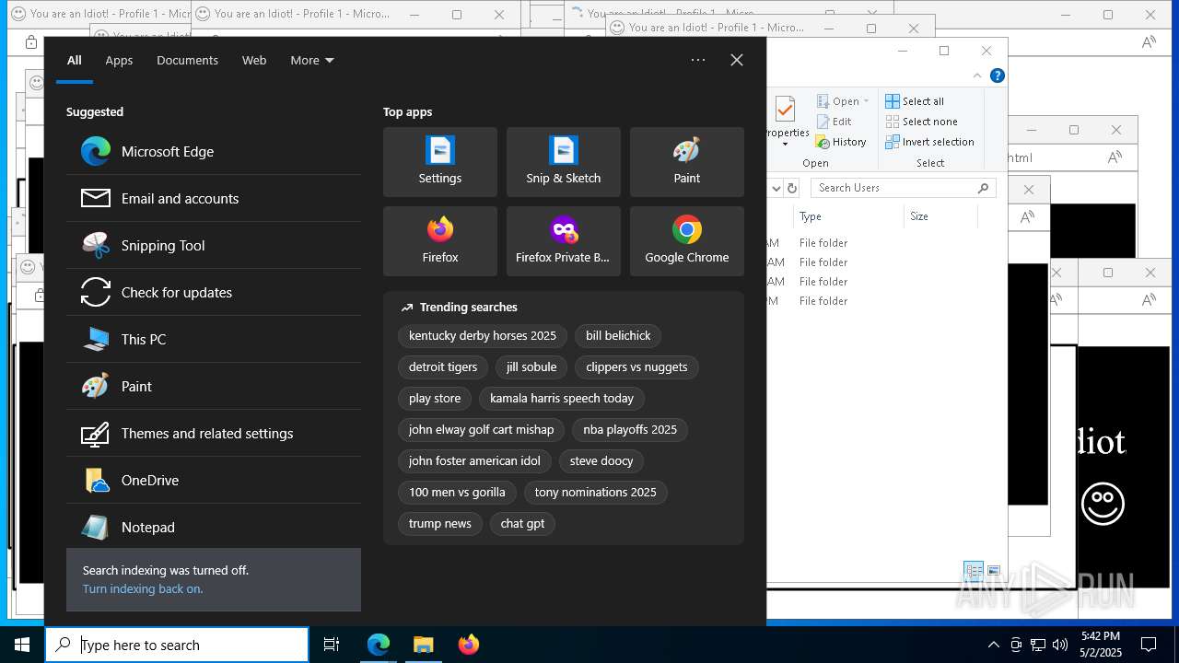Viewport: 1179px width, 663px height.
Task: Select nba playoffs 2025 chip
Action: tap(630, 430)
